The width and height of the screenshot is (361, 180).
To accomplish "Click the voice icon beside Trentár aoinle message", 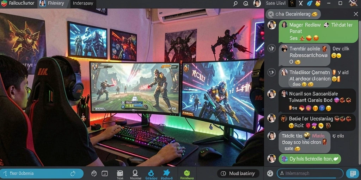I will tap(272, 48).
